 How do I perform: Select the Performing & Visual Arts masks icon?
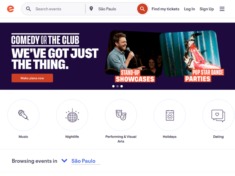pyautogui.click(x=121, y=115)
